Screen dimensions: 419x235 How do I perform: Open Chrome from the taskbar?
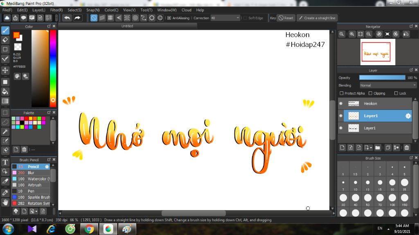point(89,229)
